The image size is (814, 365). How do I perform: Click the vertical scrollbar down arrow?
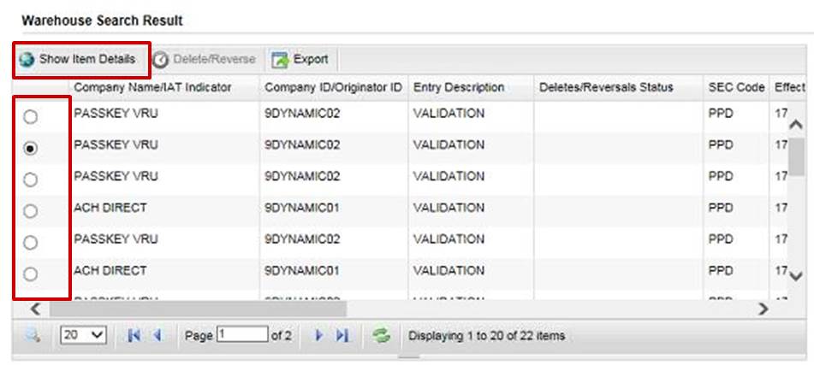(x=796, y=276)
